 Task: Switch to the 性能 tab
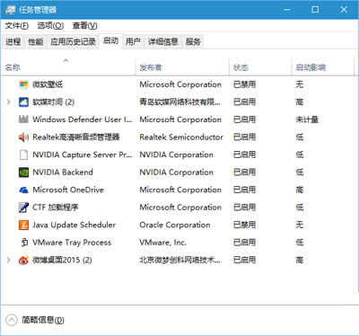pos(36,41)
